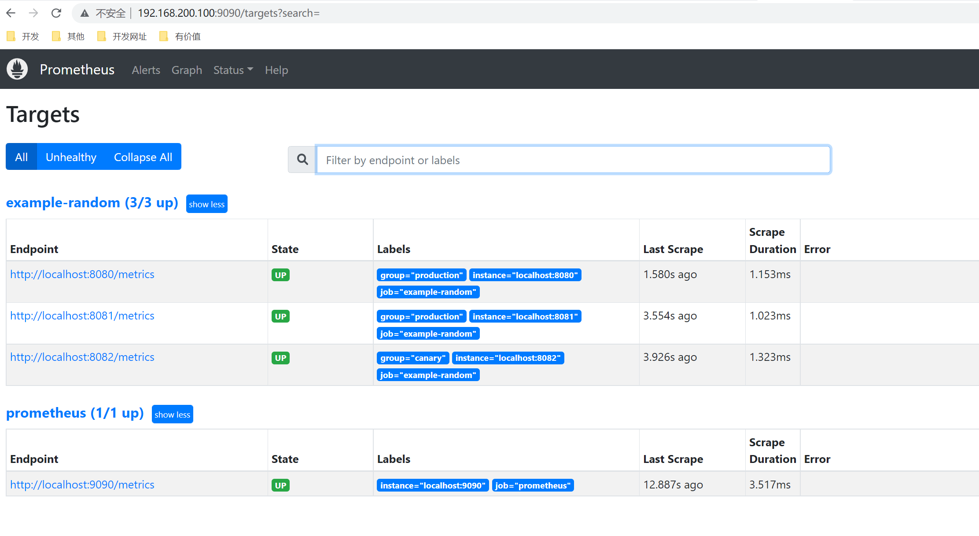Click instance="localhost:9090" label
The height and width of the screenshot is (536, 979).
(433, 485)
